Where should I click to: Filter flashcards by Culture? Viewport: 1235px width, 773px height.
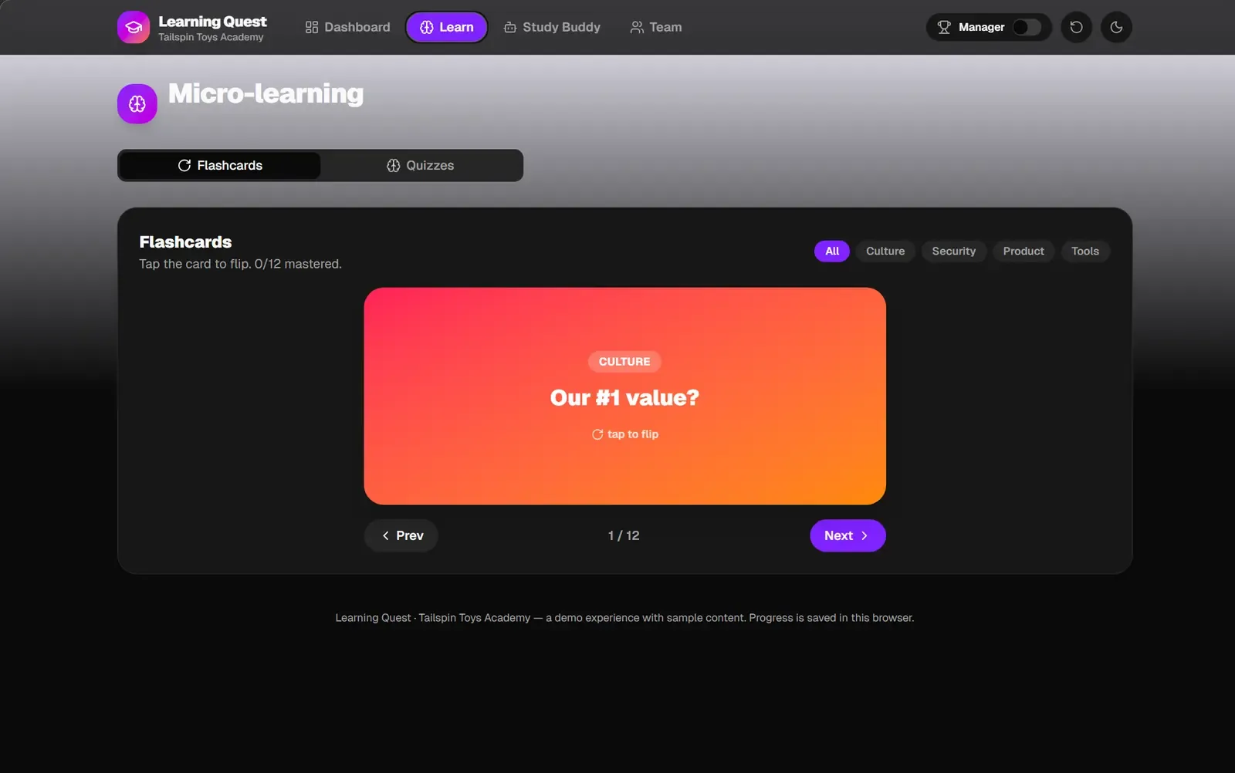885,251
